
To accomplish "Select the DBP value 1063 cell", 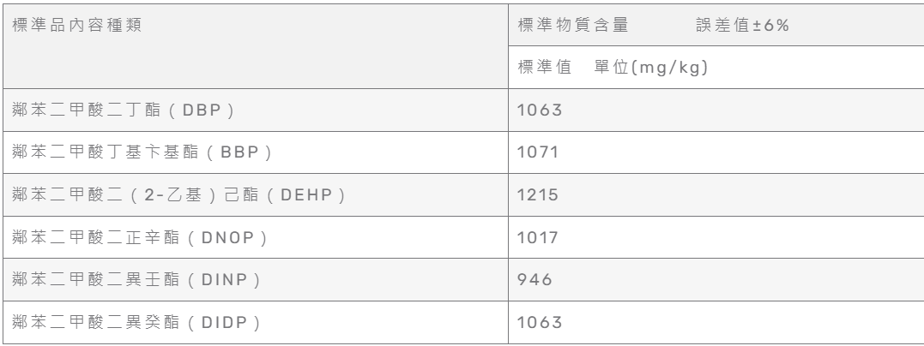I will coord(716,110).
